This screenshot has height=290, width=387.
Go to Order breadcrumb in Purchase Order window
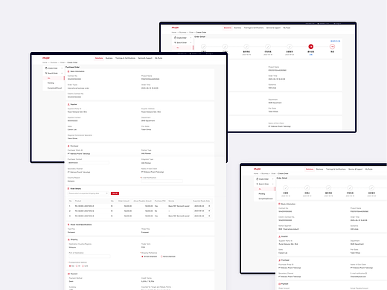click(63, 62)
